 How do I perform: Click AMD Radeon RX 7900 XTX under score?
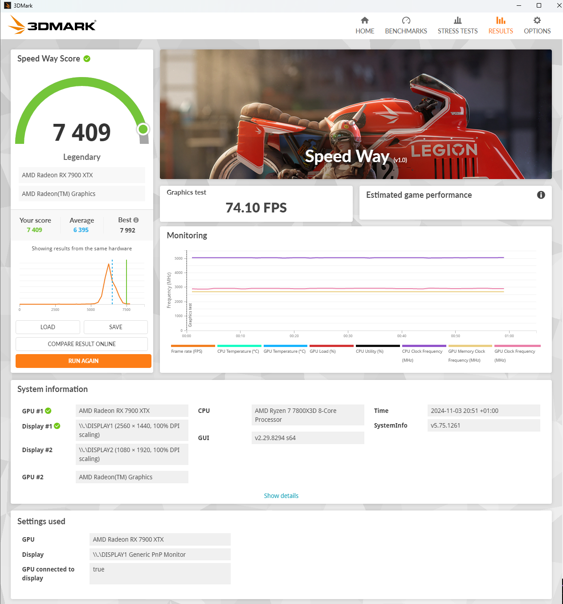pos(82,175)
